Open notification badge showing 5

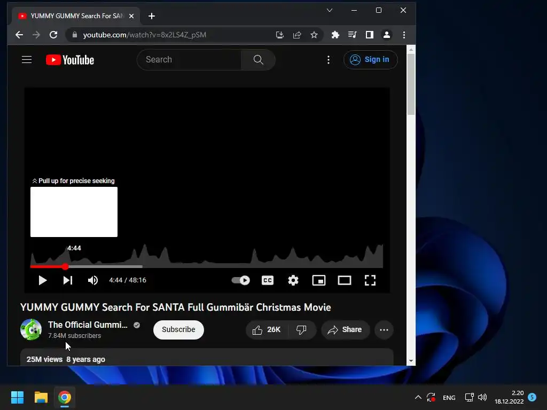click(x=532, y=397)
